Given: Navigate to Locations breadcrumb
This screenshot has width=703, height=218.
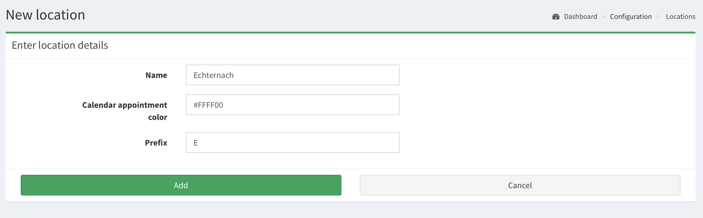Looking at the screenshot, I should pos(680,17).
